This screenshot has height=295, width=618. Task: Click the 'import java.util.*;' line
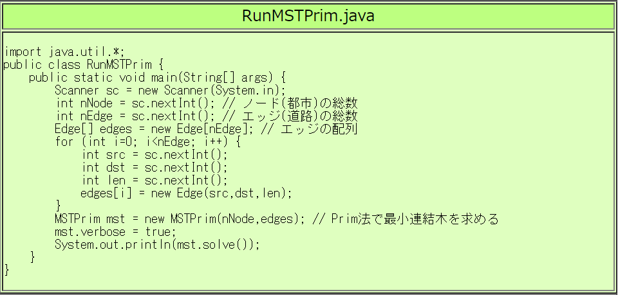point(64,51)
